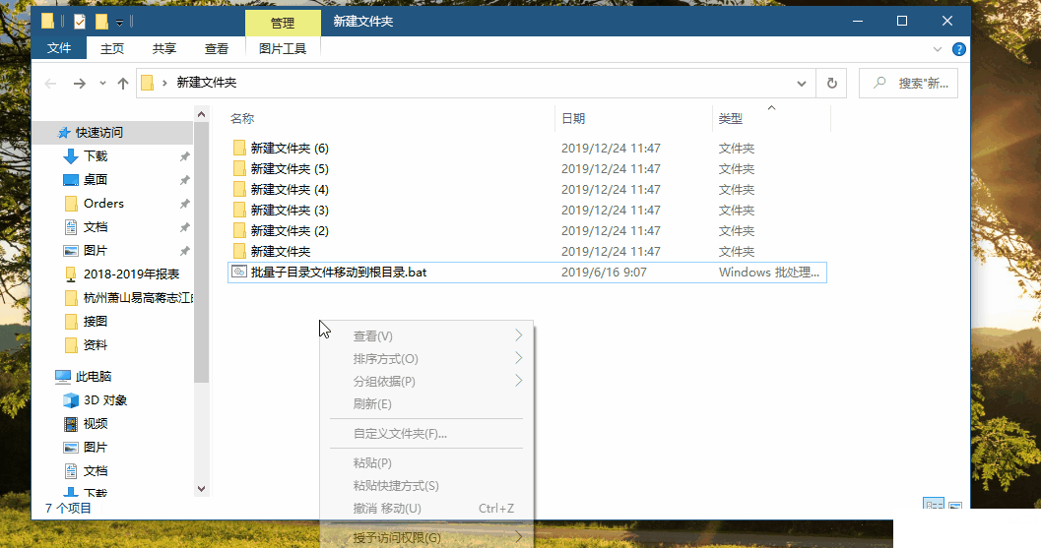This screenshot has width=1041, height=548.
Task: Open pinned 图片 under quick access
Action: 96,250
